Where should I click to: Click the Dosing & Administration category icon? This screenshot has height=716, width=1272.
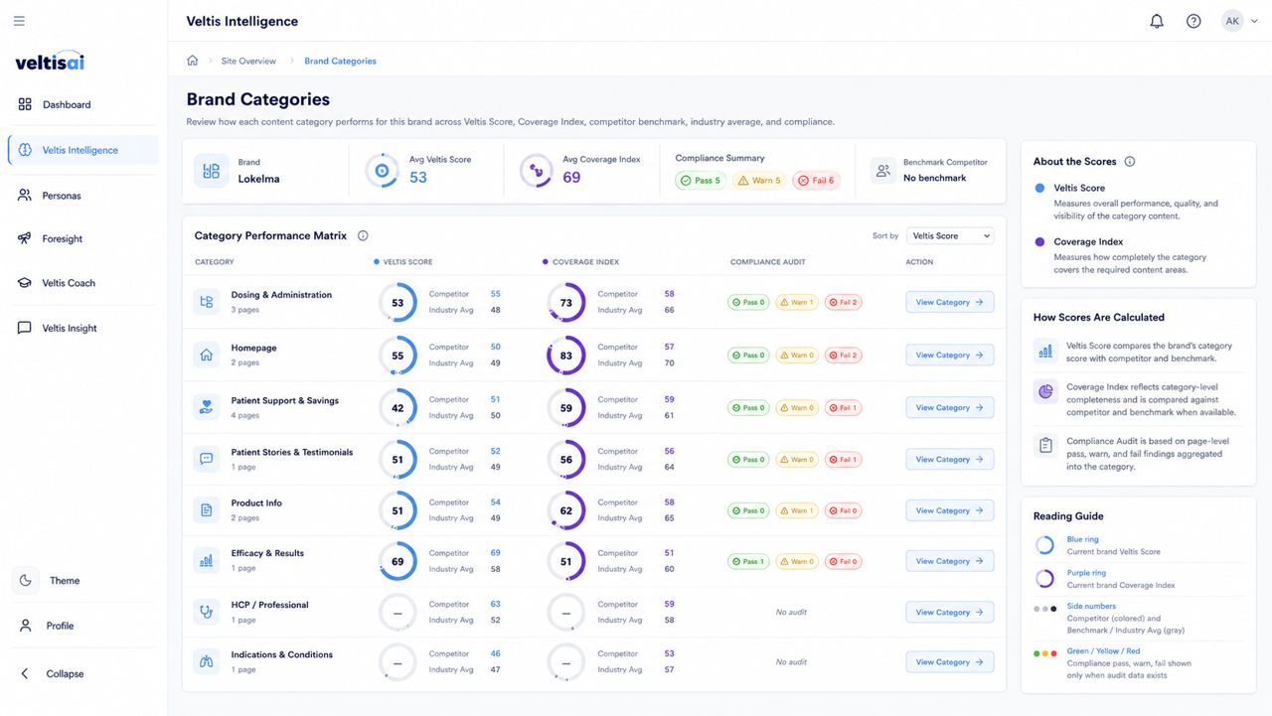[207, 302]
